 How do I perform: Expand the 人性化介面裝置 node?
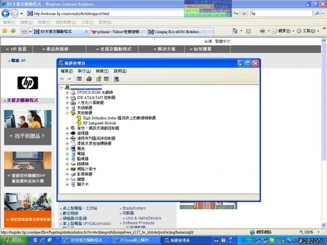tap(67, 103)
